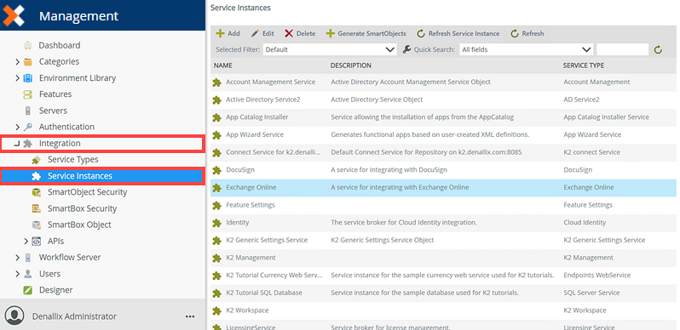Viewport: 680px width, 330px height.
Task: Select the Exchange Online row
Action: point(444,187)
